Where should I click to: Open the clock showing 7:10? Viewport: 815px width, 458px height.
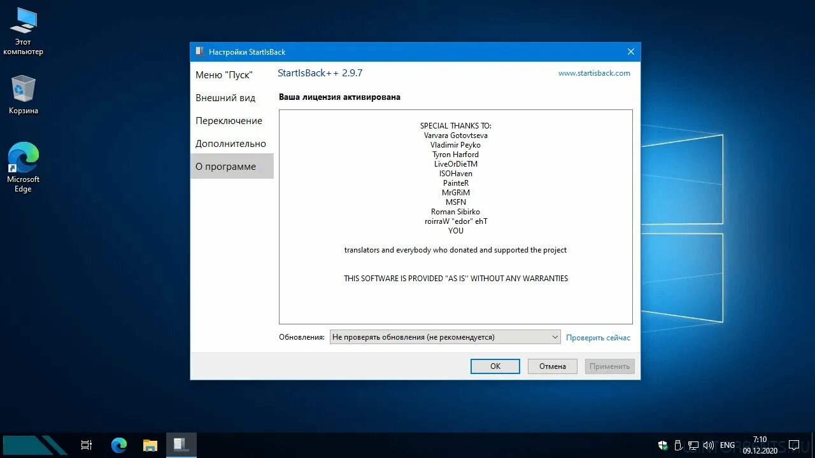pyautogui.click(x=760, y=445)
